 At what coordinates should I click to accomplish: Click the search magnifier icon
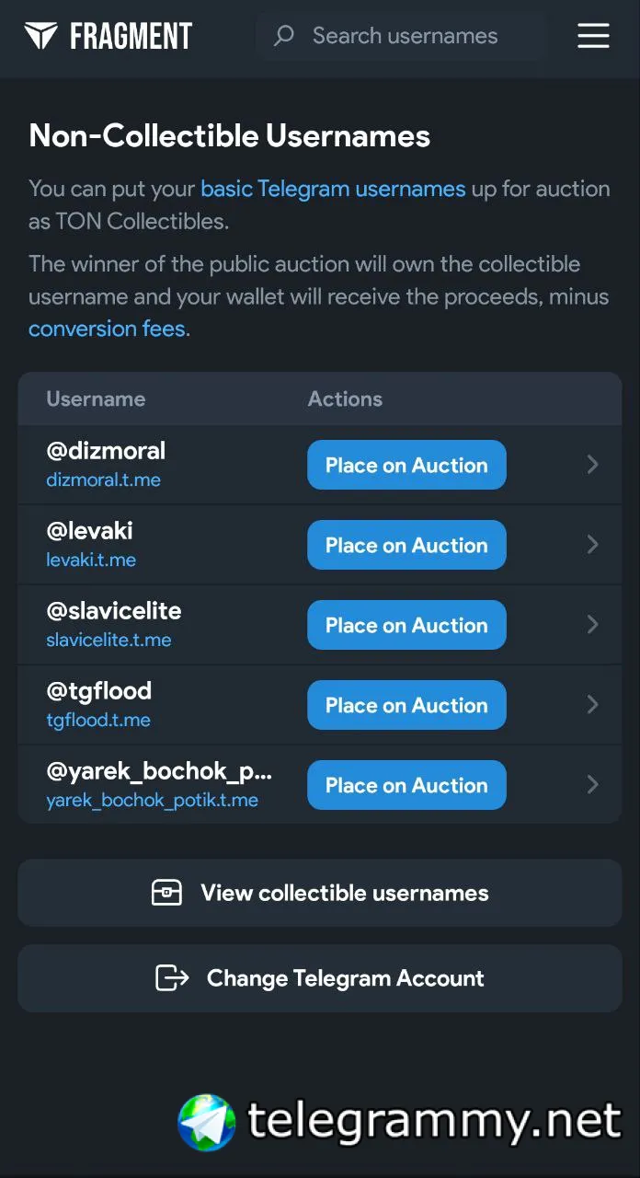pos(284,36)
